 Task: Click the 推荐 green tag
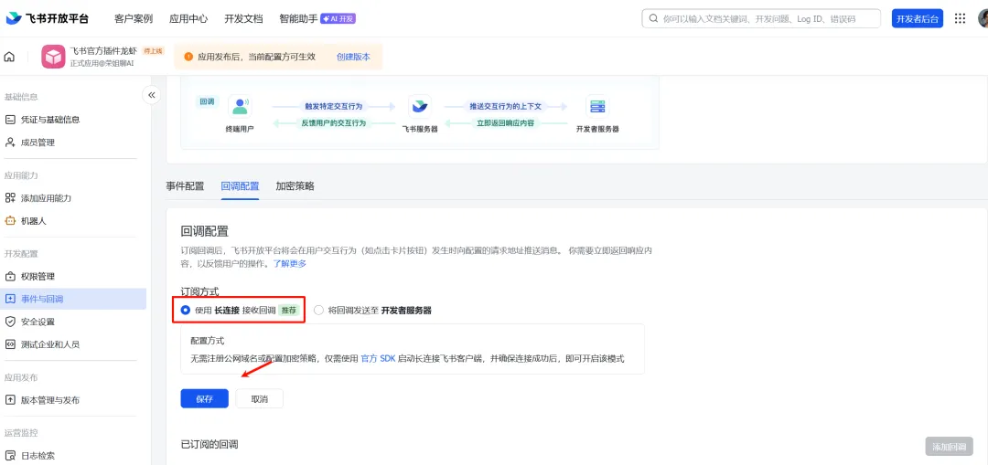[288, 311]
